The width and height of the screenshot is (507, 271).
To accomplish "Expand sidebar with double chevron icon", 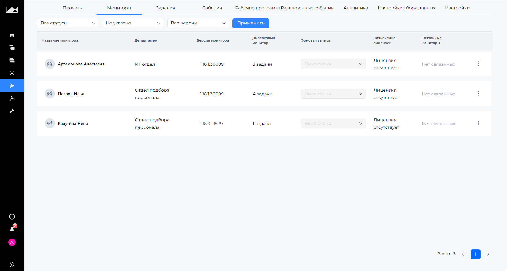I will pos(12,265).
